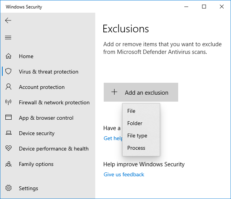
Task: Click the Home house icon
Action: 8,56
